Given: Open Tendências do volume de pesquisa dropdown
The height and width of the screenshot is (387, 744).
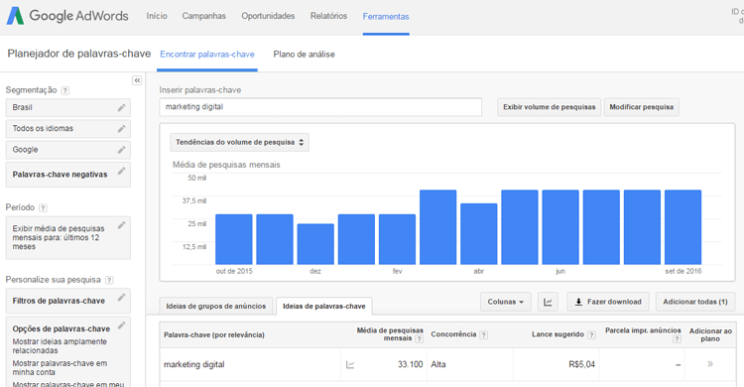Looking at the screenshot, I should 240,142.
